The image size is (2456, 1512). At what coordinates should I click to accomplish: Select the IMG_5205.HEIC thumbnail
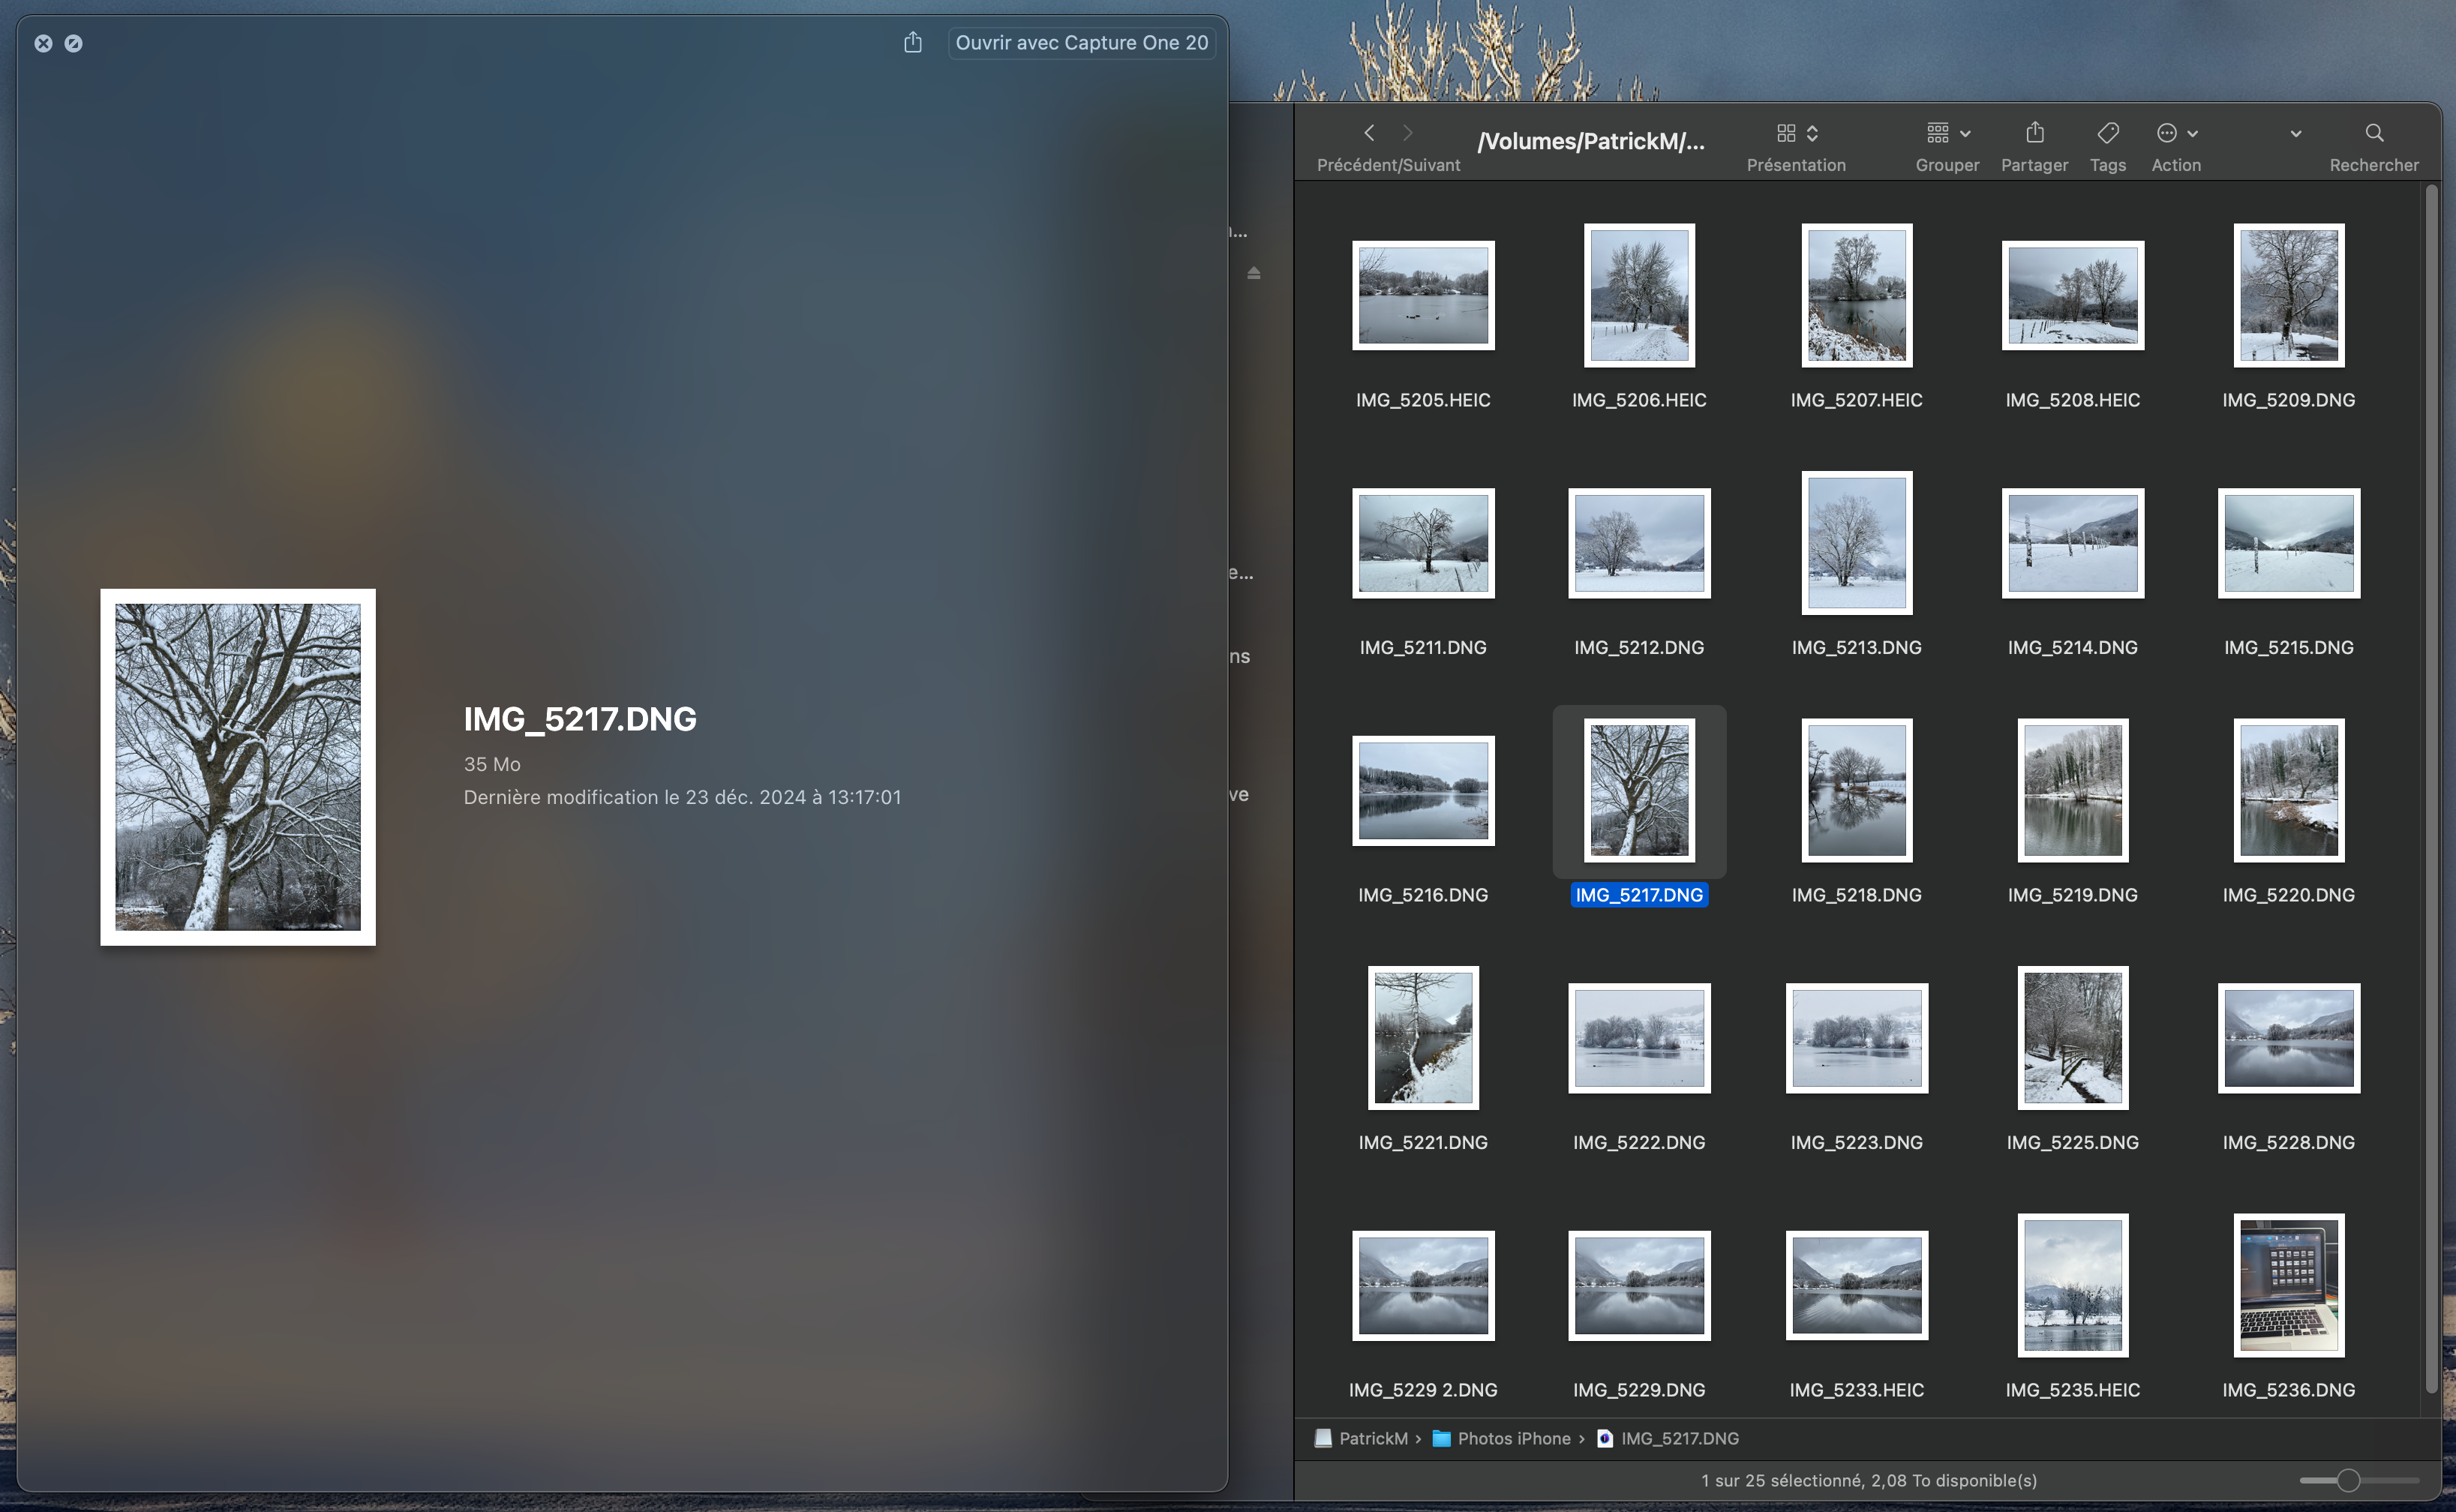(1423, 295)
